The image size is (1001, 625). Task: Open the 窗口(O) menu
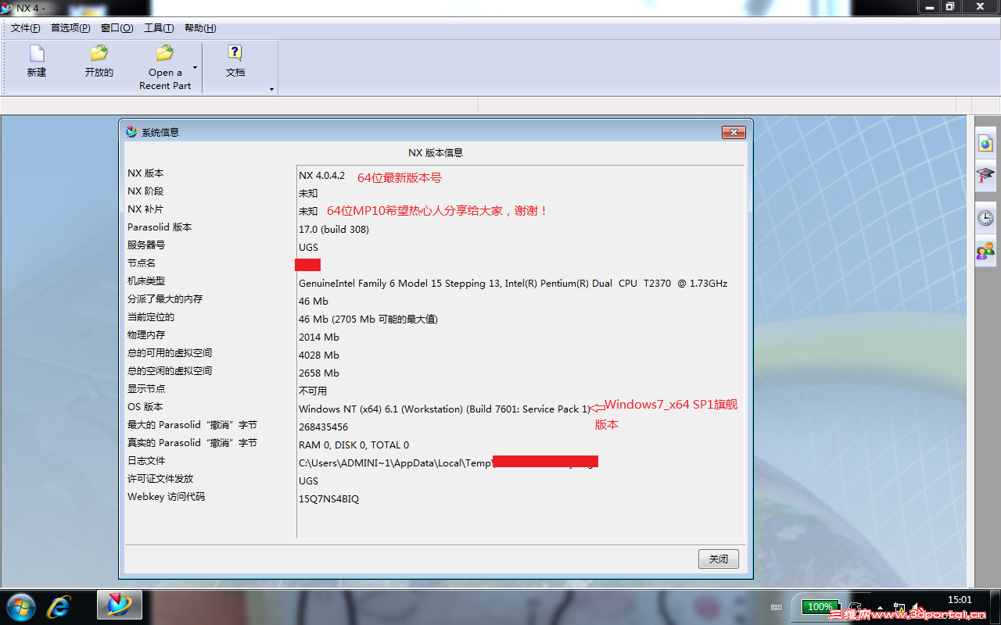click(117, 28)
